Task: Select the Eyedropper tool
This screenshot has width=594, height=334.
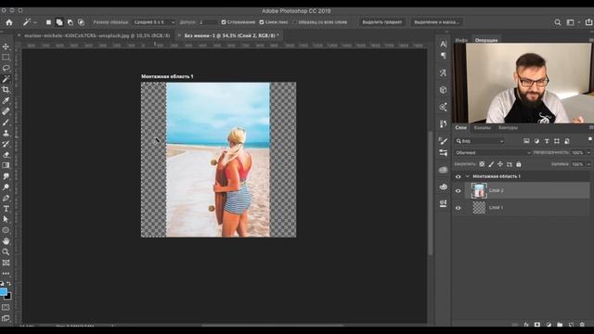Action: (6, 101)
